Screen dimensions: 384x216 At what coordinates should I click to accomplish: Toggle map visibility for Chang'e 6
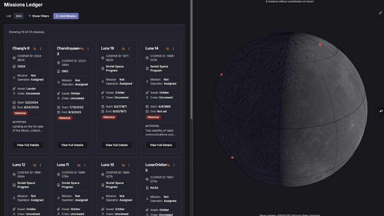click(35, 49)
